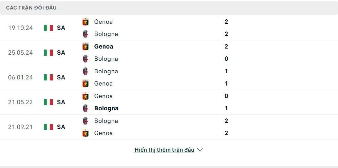This screenshot has height=168, width=338.
Task: Select bold Genoa name in 25.05.24 match
Action: tap(104, 46)
